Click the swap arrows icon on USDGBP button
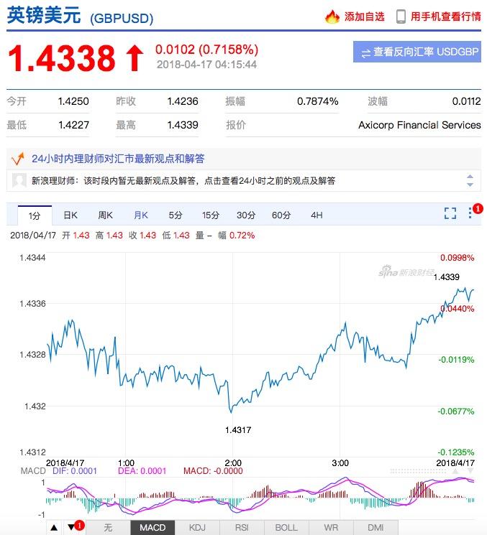This screenshot has width=487, height=535. coord(365,53)
